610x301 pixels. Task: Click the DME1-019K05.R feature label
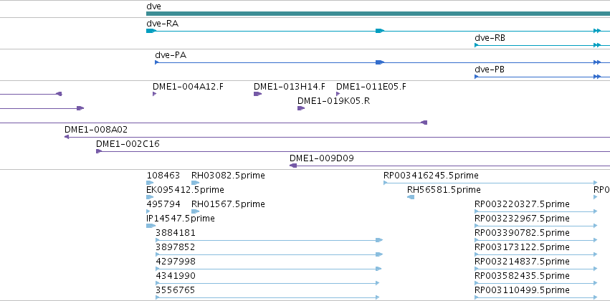pos(333,101)
